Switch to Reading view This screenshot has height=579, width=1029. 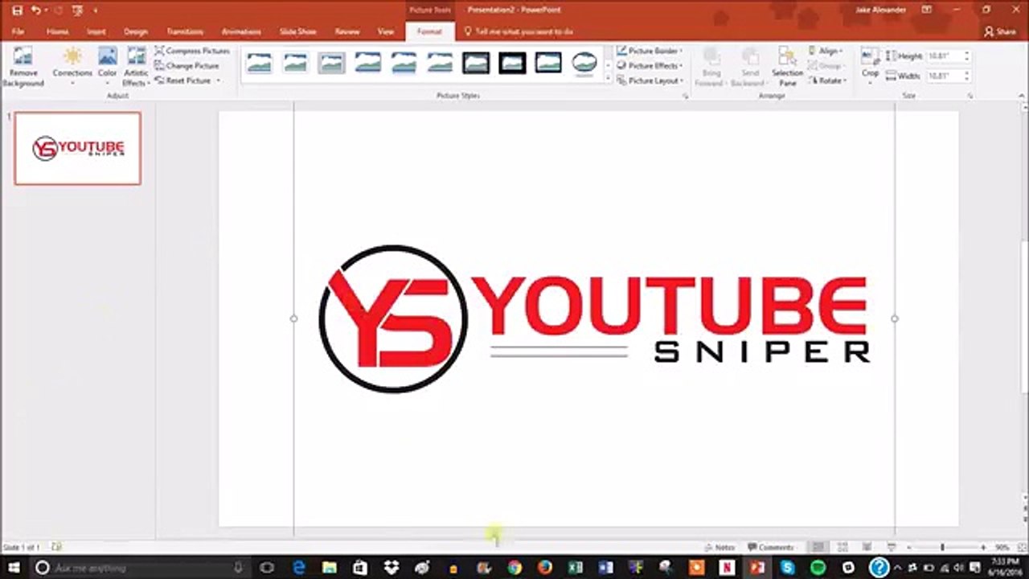point(867,547)
